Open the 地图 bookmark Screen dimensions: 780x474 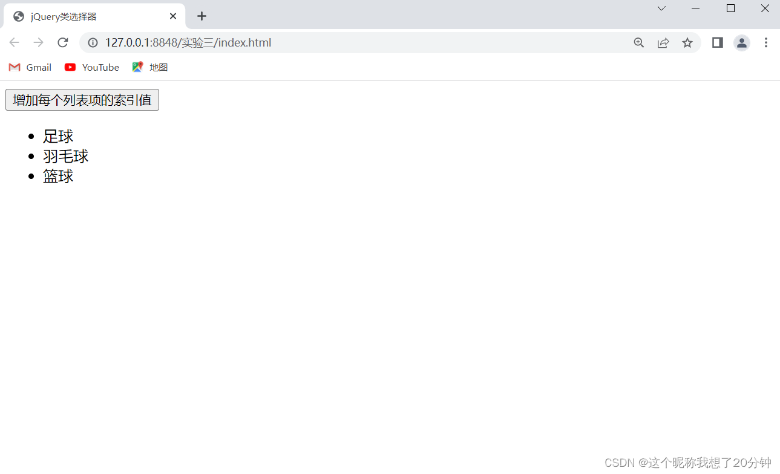tap(149, 68)
